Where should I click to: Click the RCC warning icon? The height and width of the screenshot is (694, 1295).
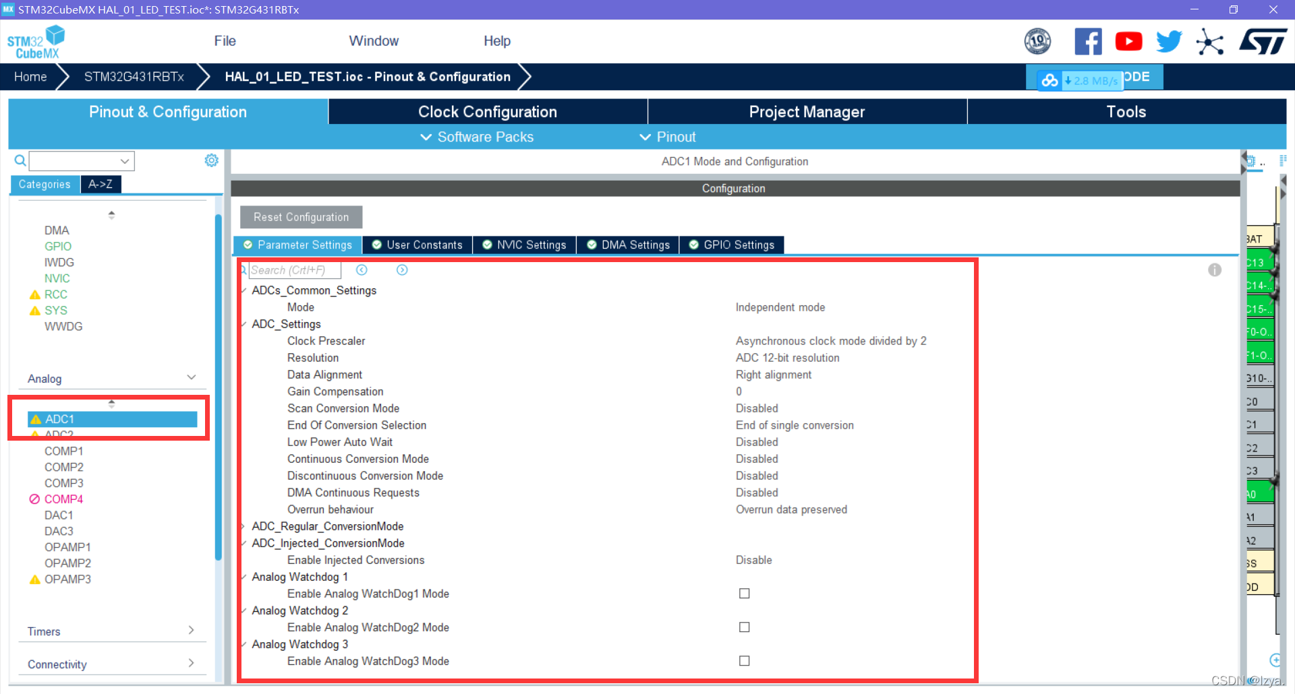point(35,294)
